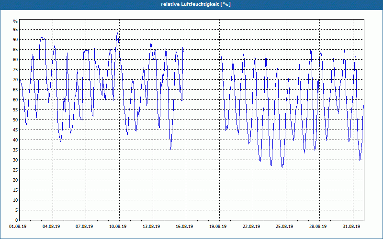
Task: Click the chart title 'relative Luftfeuchtigkeit [%]'
Action: pos(196,4)
